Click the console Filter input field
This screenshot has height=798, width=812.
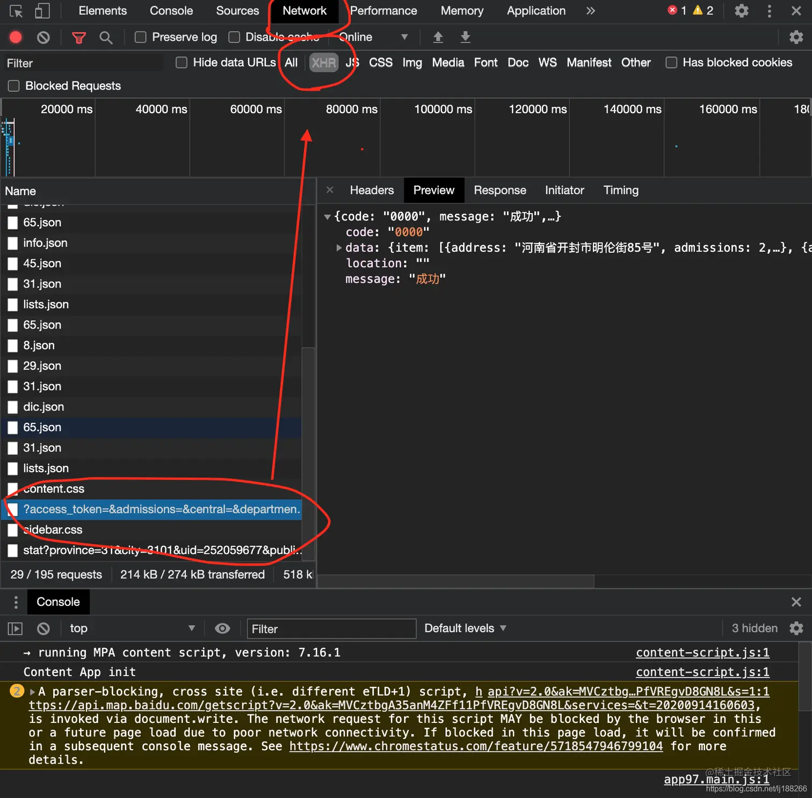pyautogui.click(x=331, y=628)
